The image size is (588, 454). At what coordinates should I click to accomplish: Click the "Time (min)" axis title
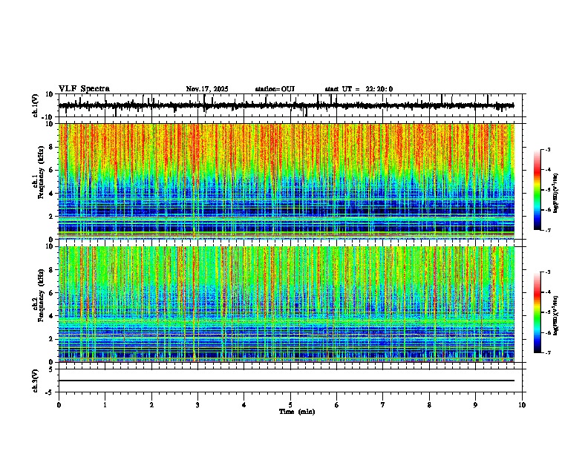[297, 412]
